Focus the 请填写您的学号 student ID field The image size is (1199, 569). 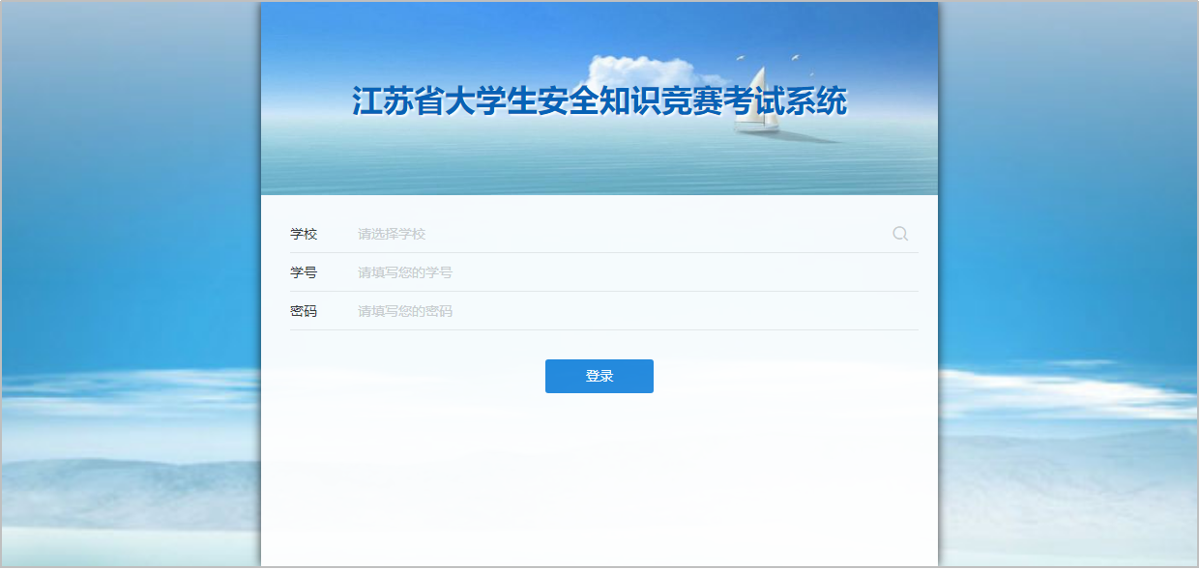[638, 272]
